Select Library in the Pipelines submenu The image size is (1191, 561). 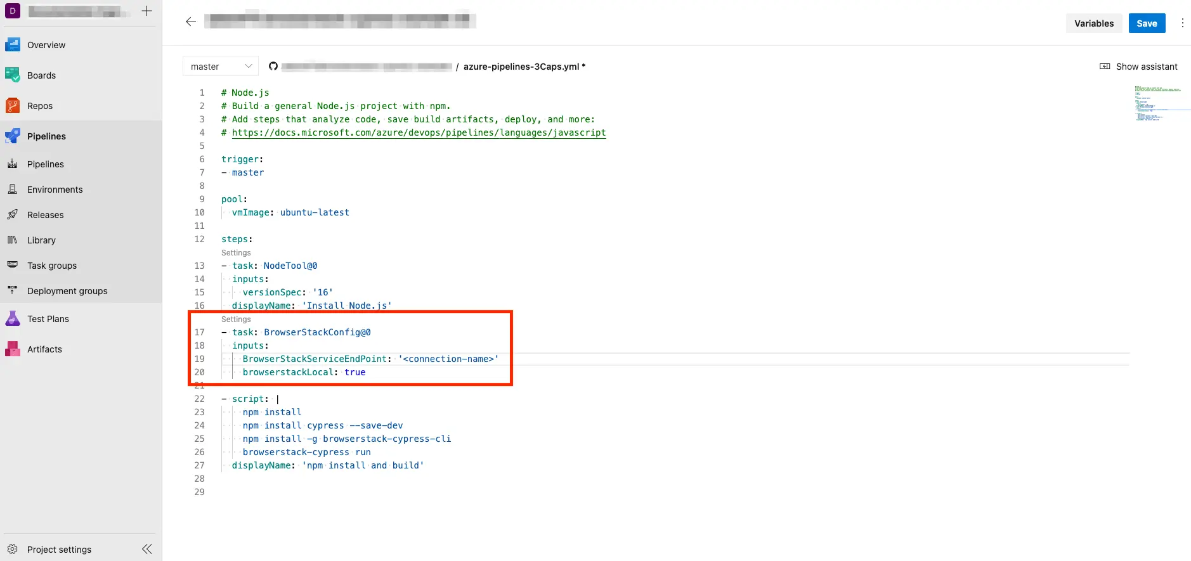[x=41, y=240]
